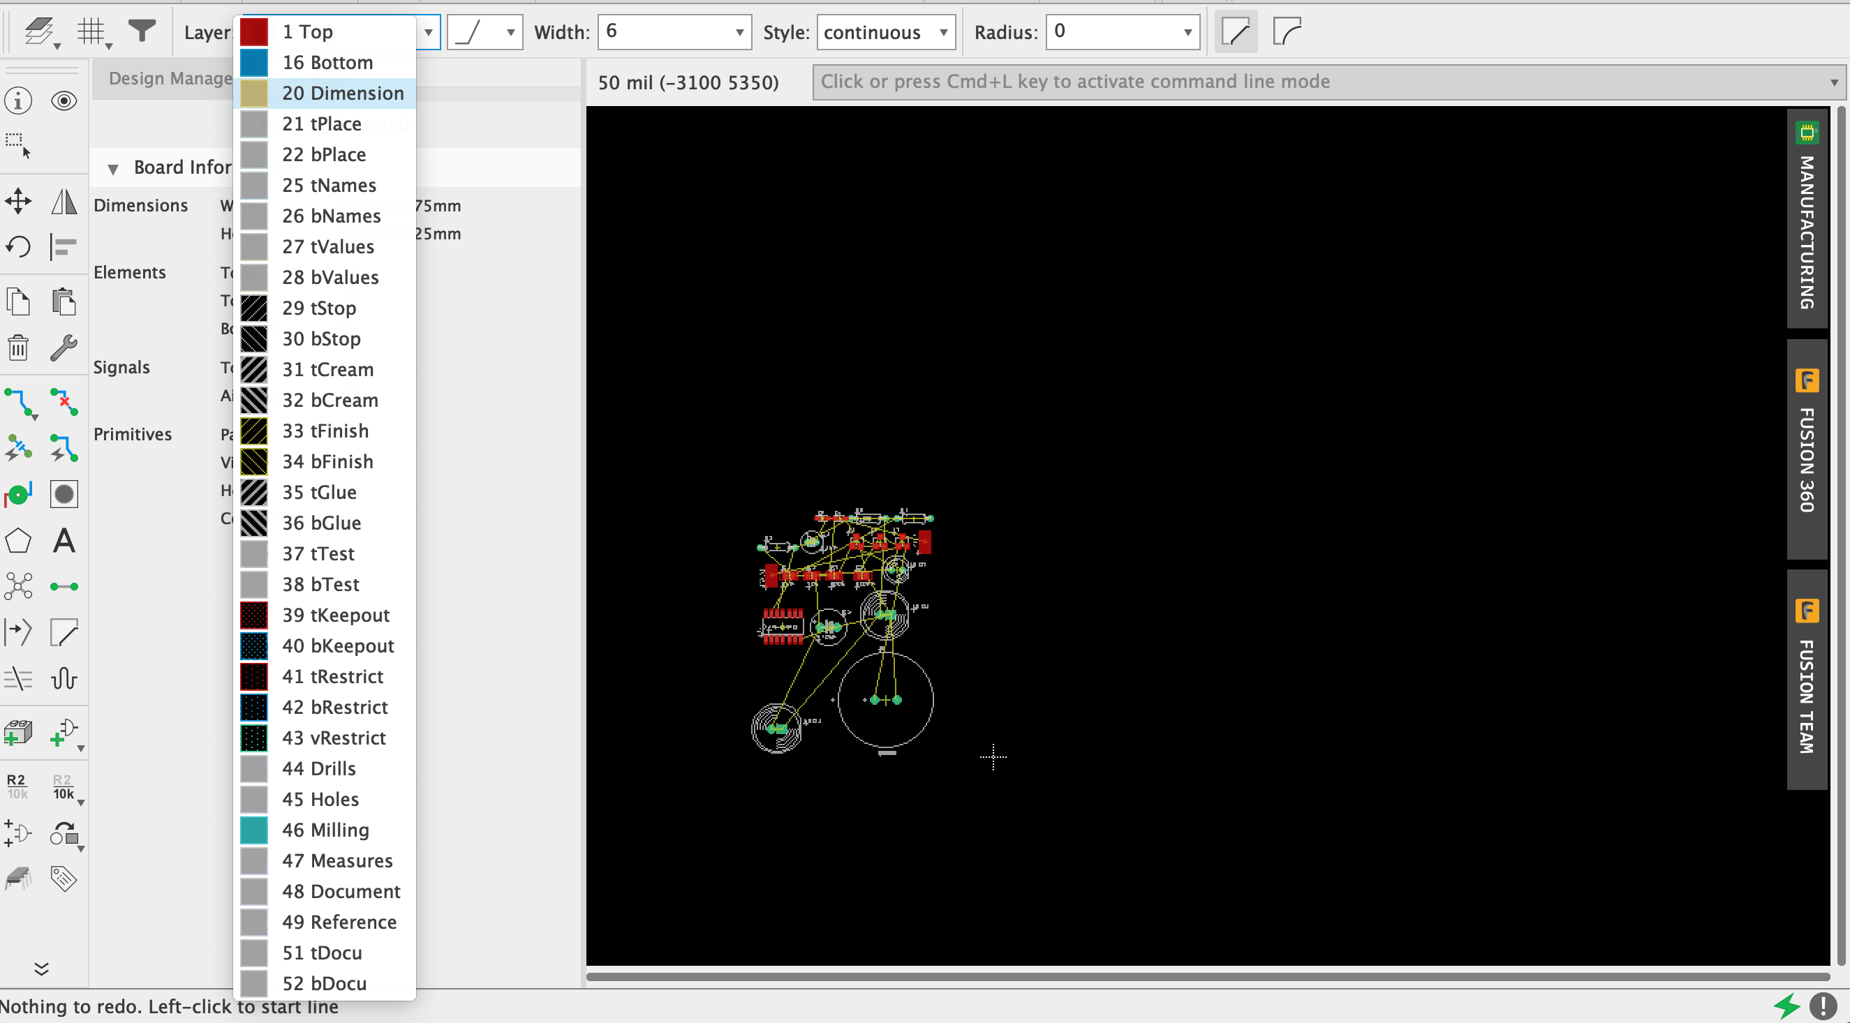Select the Info tool

pyautogui.click(x=18, y=100)
